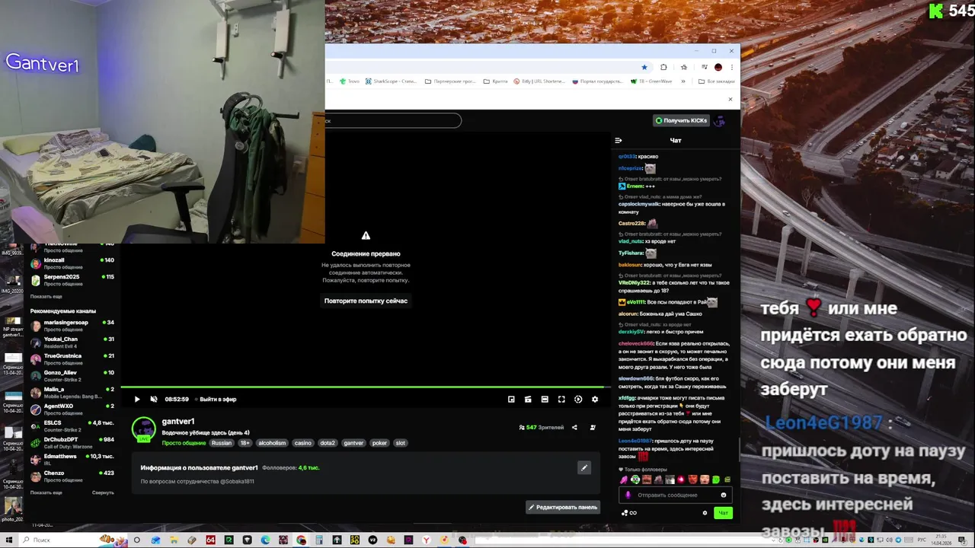This screenshot has height=548, width=975.
Task: Open marlasingersoap recommended channel
Action: [72, 326]
